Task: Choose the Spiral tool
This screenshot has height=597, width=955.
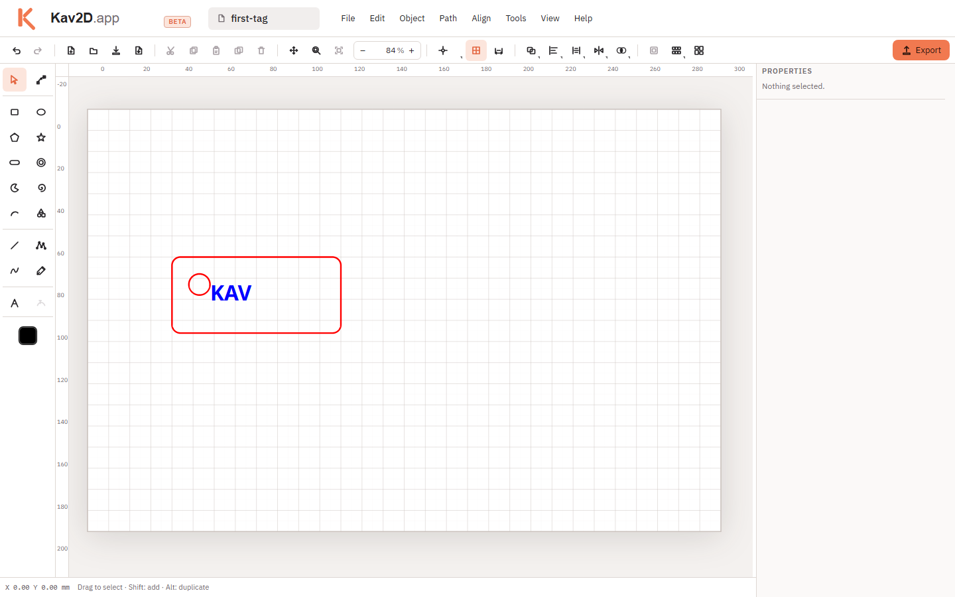Action: [41, 188]
